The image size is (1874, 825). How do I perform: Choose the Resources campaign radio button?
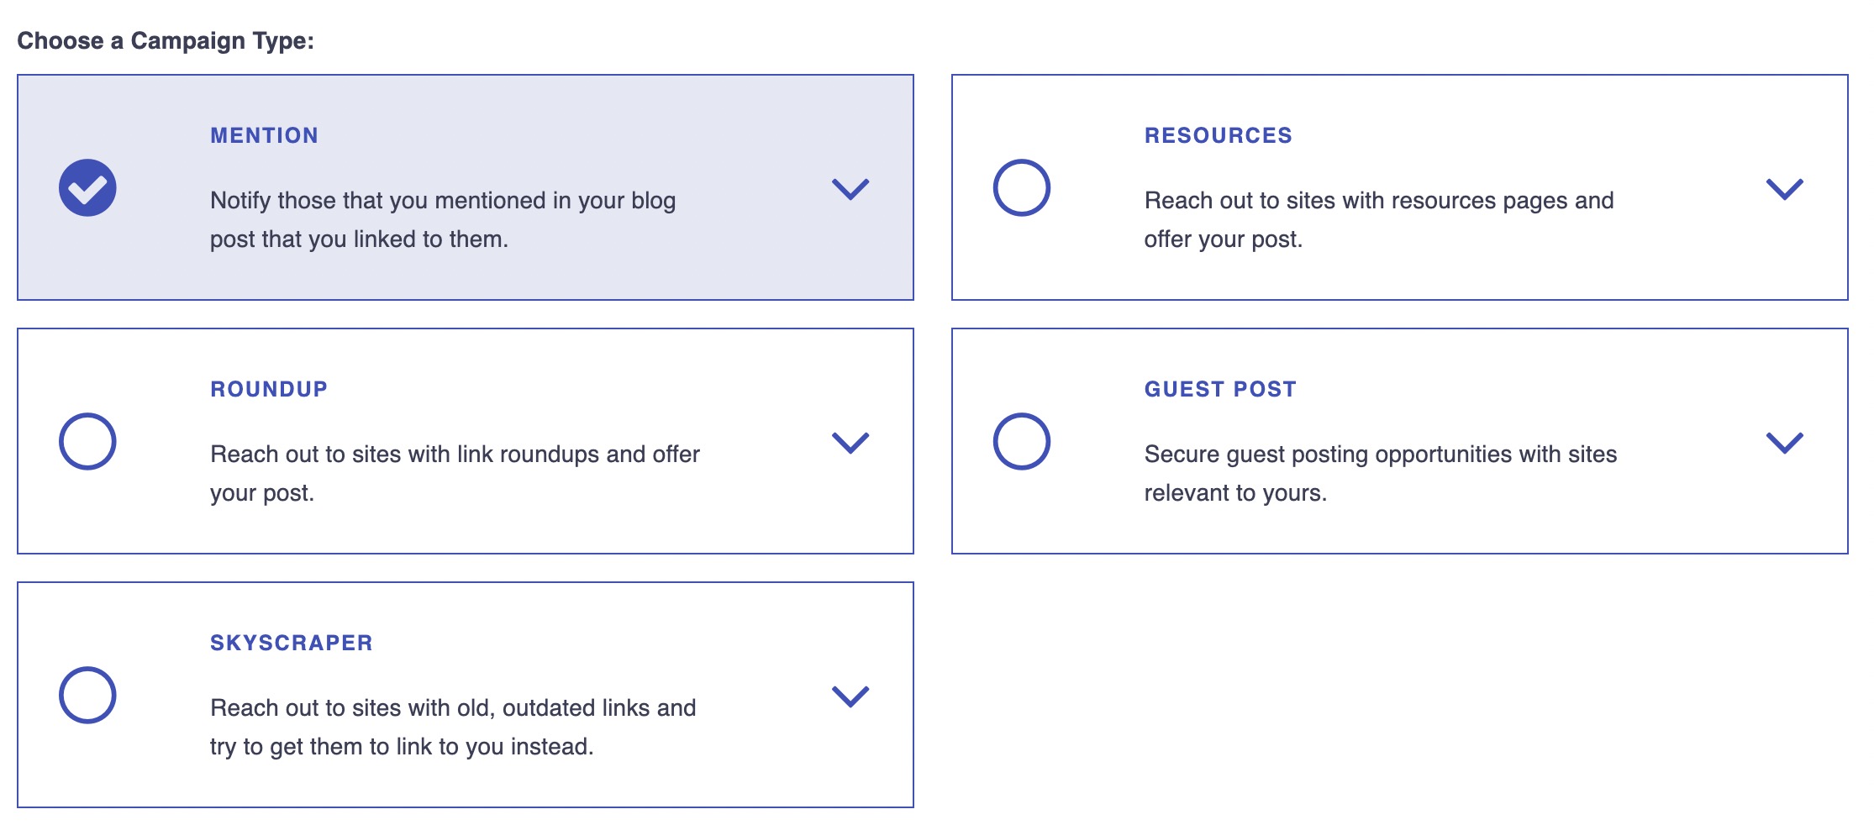point(1021,187)
